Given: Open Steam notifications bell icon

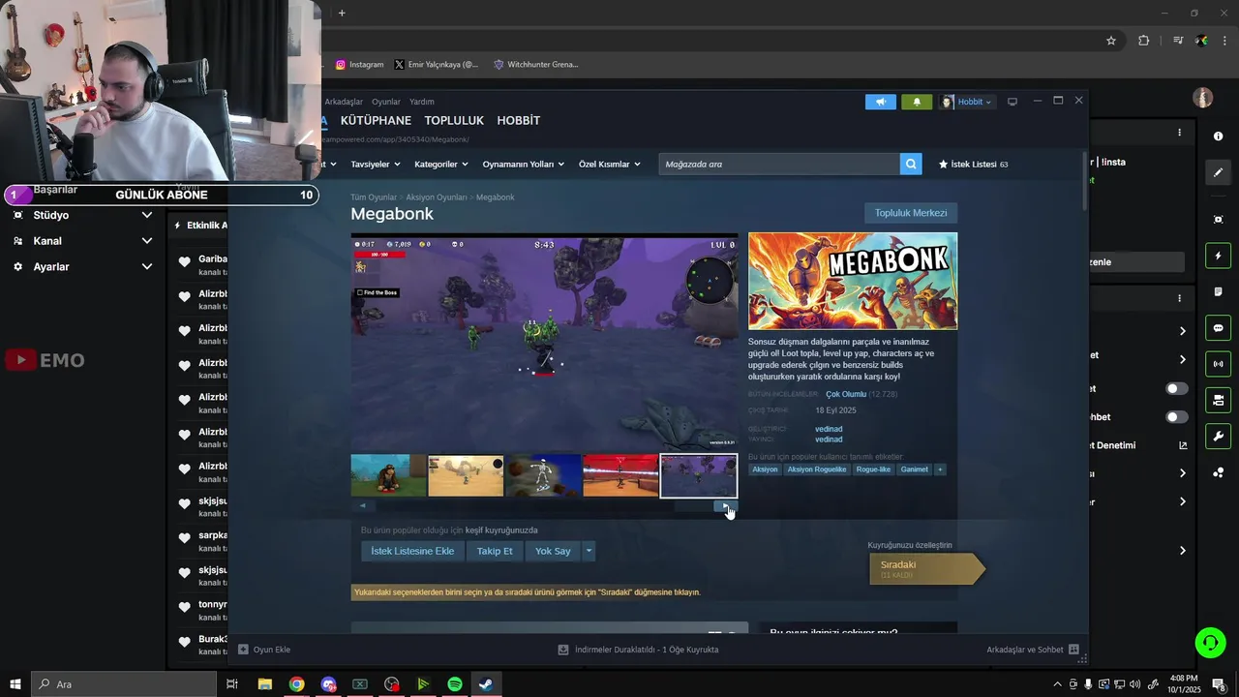Looking at the screenshot, I should tap(917, 102).
